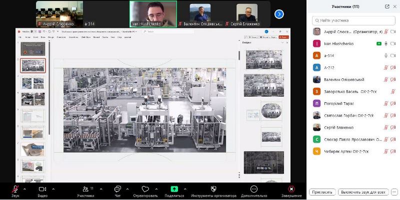Toggle Ivan Hlushchenko microphone in participants list
Viewport: 400px width, 200px height.
tap(386, 44)
